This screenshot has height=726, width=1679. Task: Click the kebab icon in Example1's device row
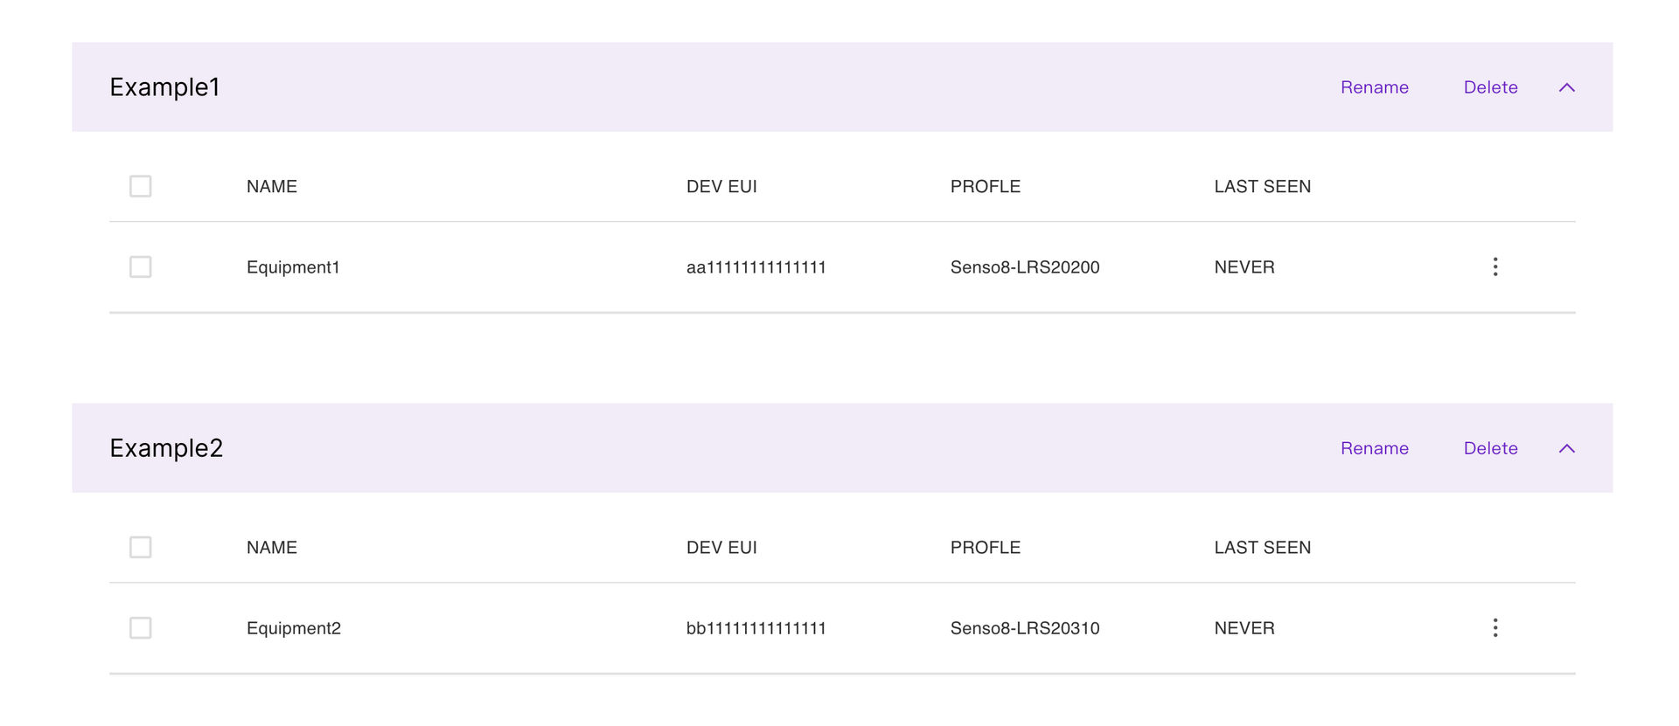click(x=1495, y=266)
